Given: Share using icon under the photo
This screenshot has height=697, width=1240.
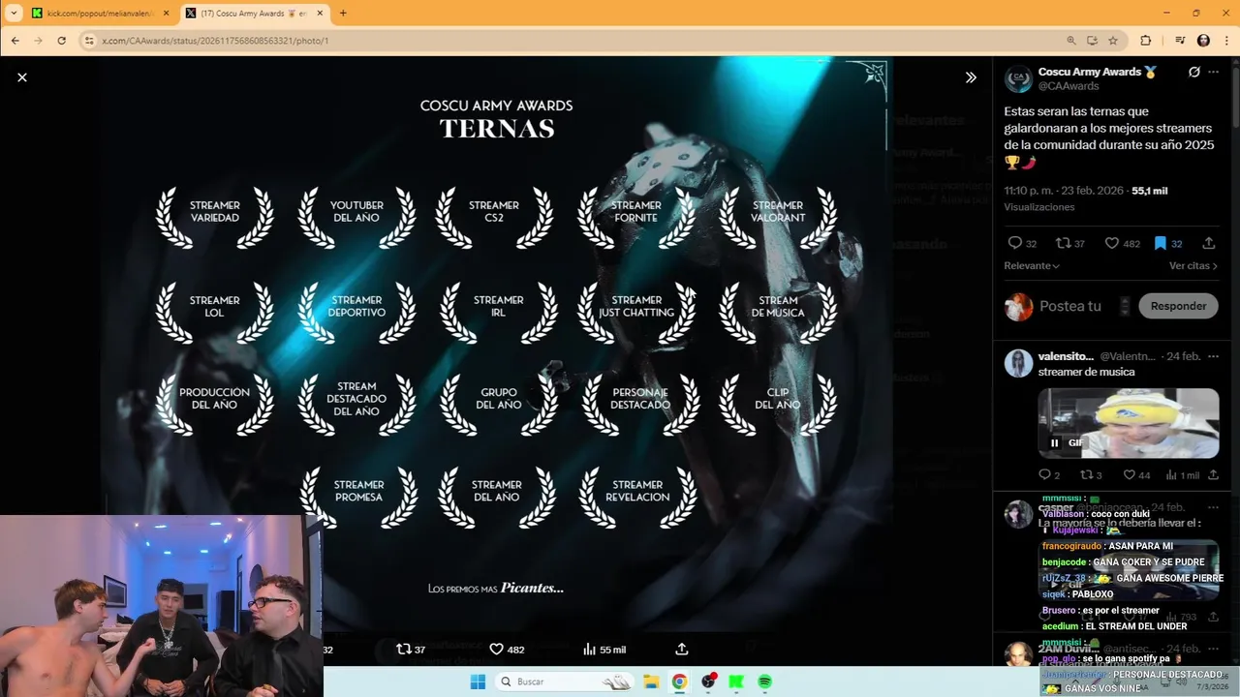Looking at the screenshot, I should point(682,650).
